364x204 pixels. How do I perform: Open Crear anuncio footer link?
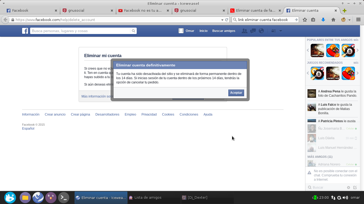[x=55, y=114]
